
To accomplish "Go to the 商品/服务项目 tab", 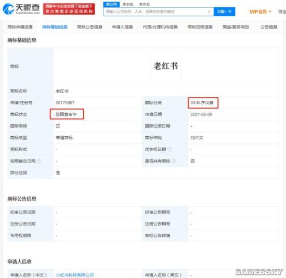I will 236,27.
